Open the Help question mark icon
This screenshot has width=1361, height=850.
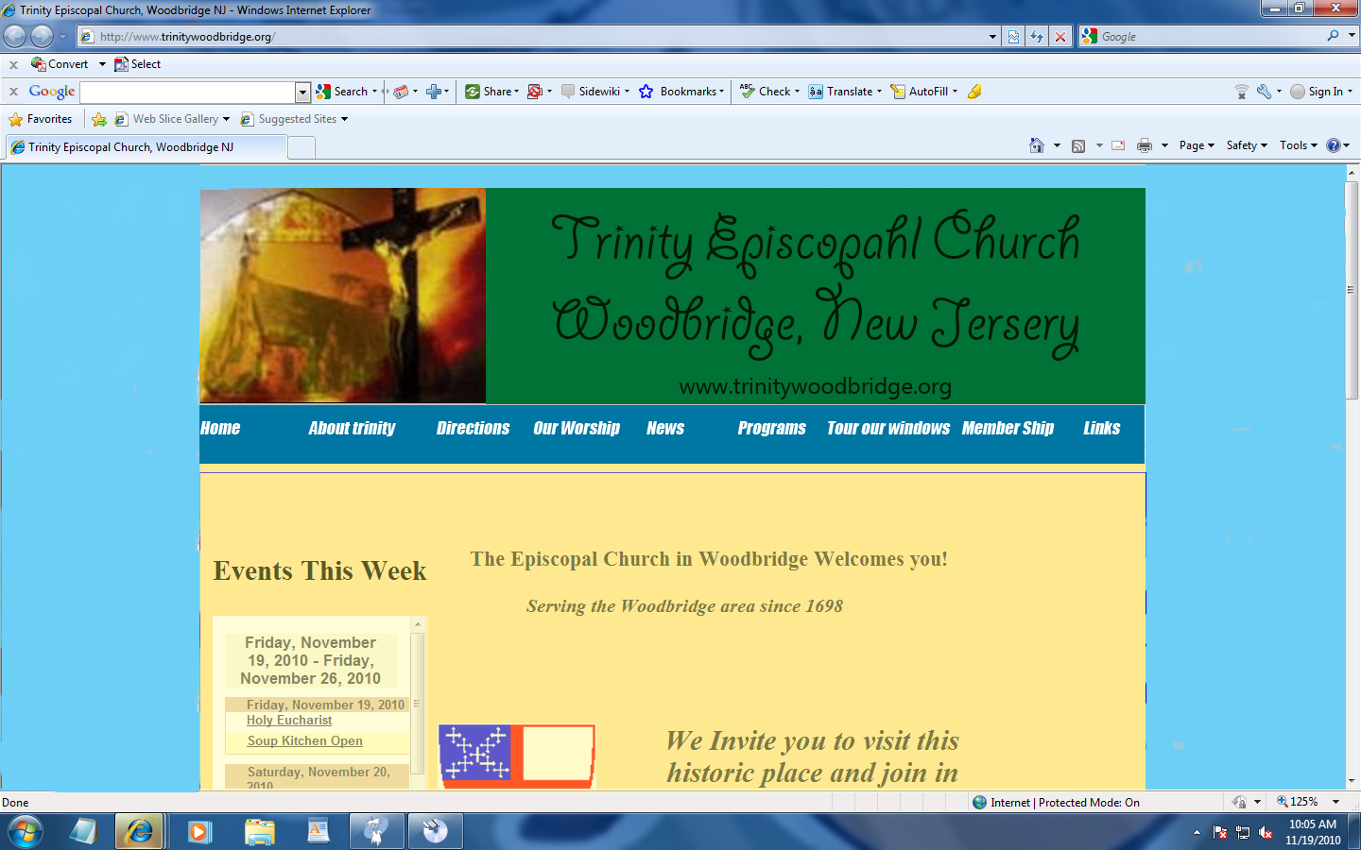tap(1333, 145)
